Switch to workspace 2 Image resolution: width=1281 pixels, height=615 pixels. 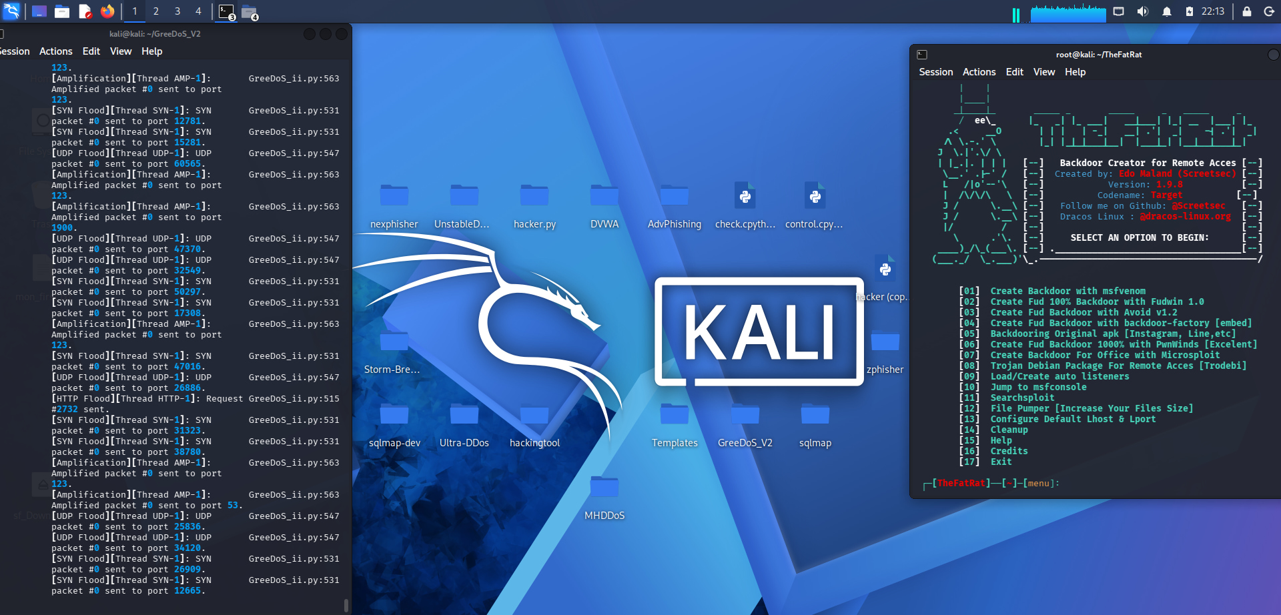click(x=155, y=11)
